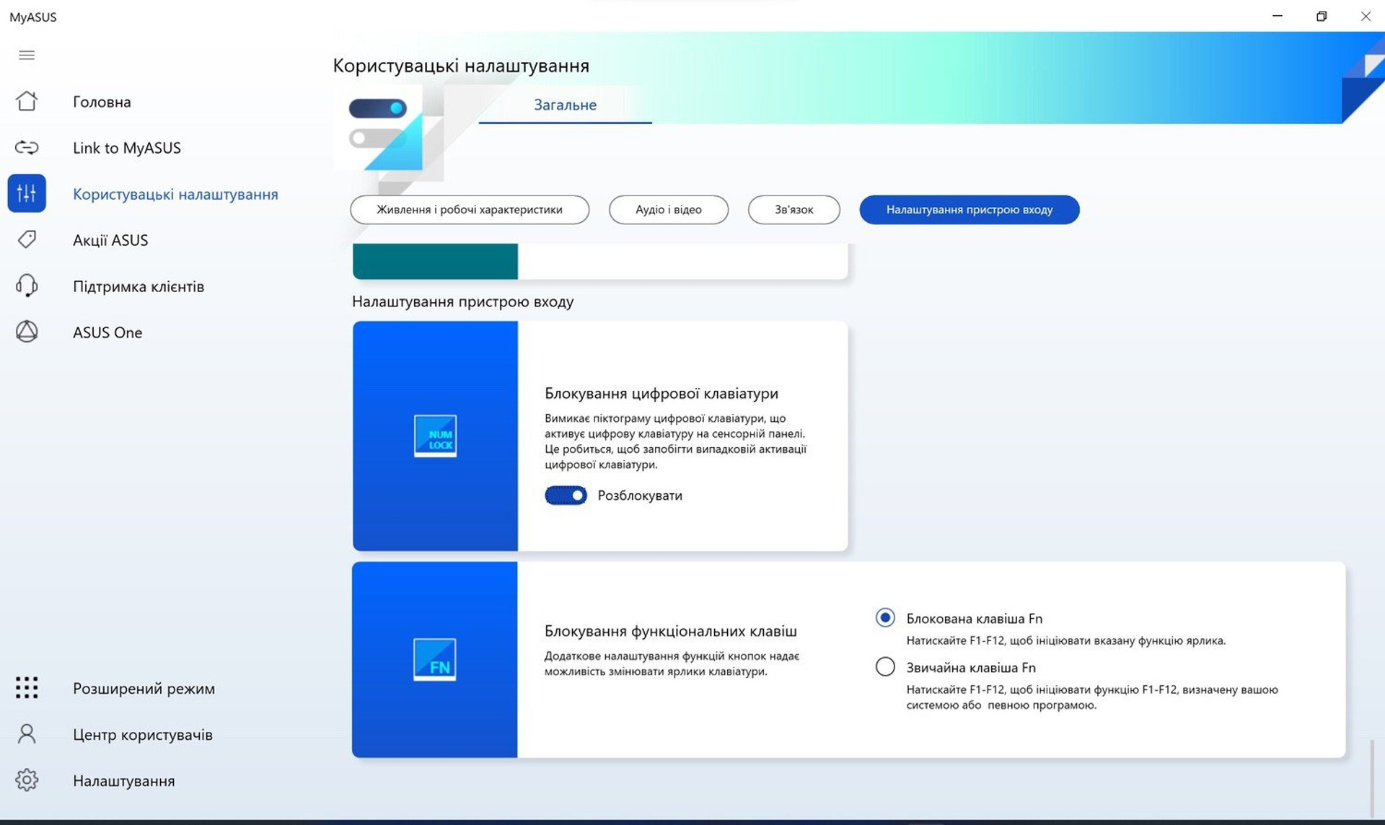This screenshot has height=825, width=1385.
Task: Show Живлення і робочі характеристики settings
Action: pyautogui.click(x=470, y=210)
